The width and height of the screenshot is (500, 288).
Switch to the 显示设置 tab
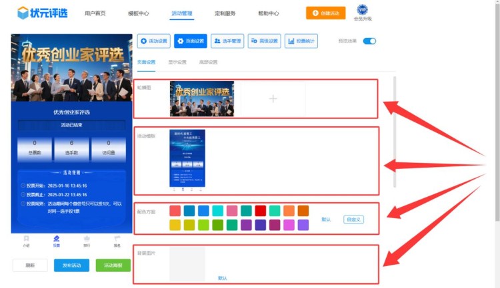(177, 62)
